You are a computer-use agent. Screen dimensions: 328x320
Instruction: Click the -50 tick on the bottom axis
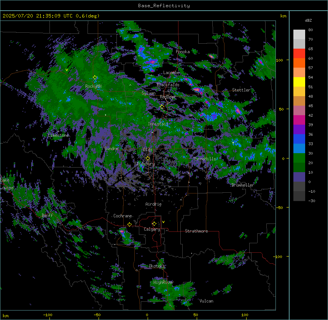pyautogui.click(x=97, y=315)
